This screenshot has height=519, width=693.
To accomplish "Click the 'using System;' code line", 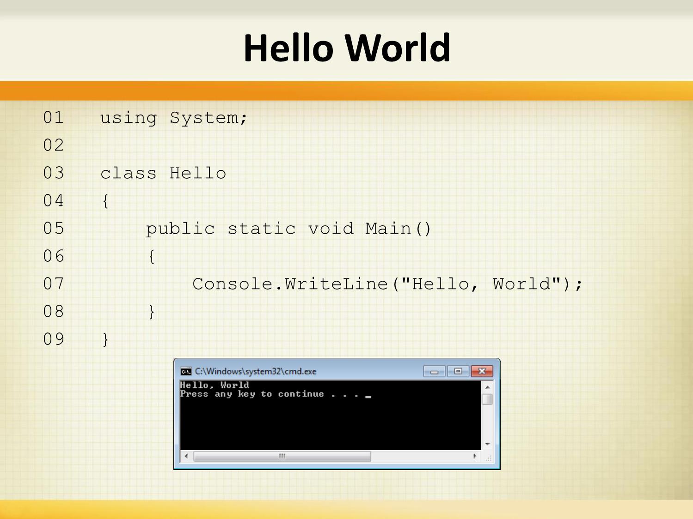I will tap(173, 118).
